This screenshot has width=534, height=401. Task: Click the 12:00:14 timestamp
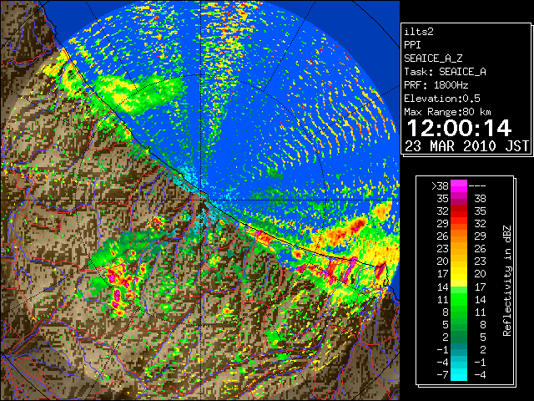click(x=459, y=128)
